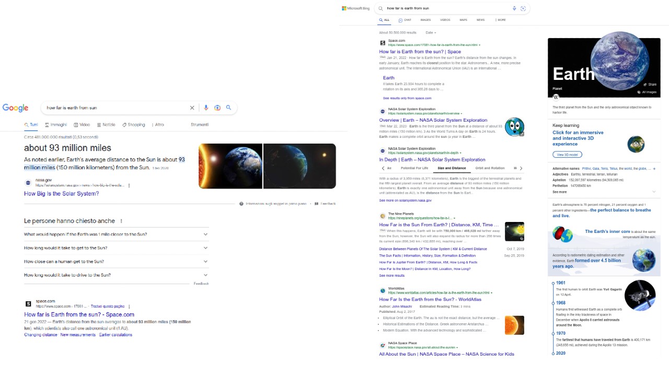Screen dimensions: 669x376
Task: Click the Google magnifier search button
Action: (x=228, y=108)
